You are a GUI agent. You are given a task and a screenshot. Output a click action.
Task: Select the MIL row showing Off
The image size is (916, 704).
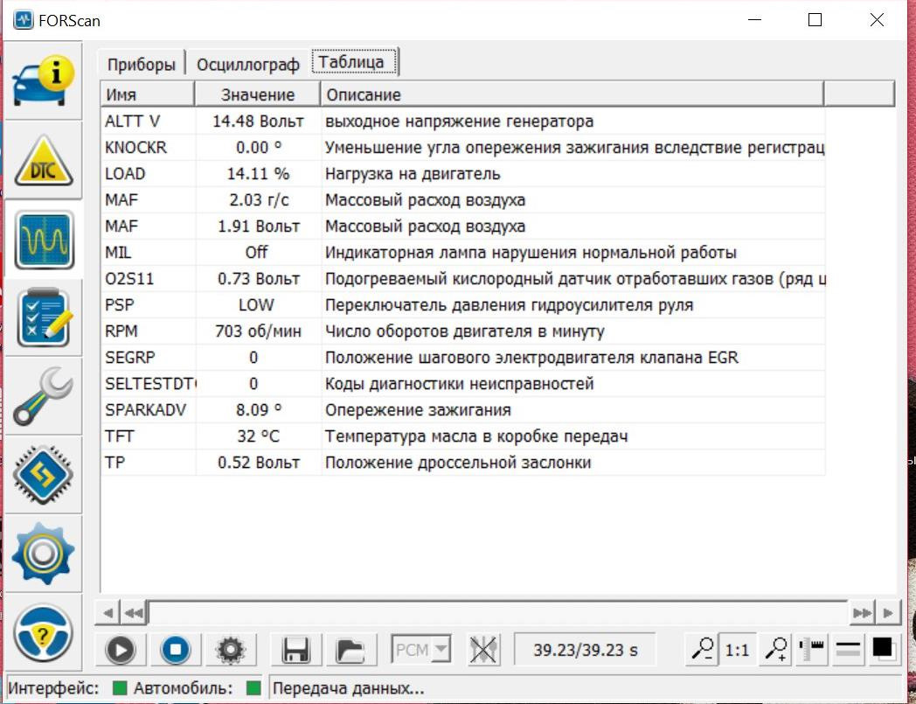pyautogui.click(x=462, y=253)
